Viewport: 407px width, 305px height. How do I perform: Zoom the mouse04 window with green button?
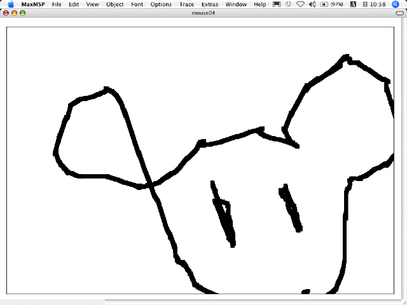[x=23, y=13]
